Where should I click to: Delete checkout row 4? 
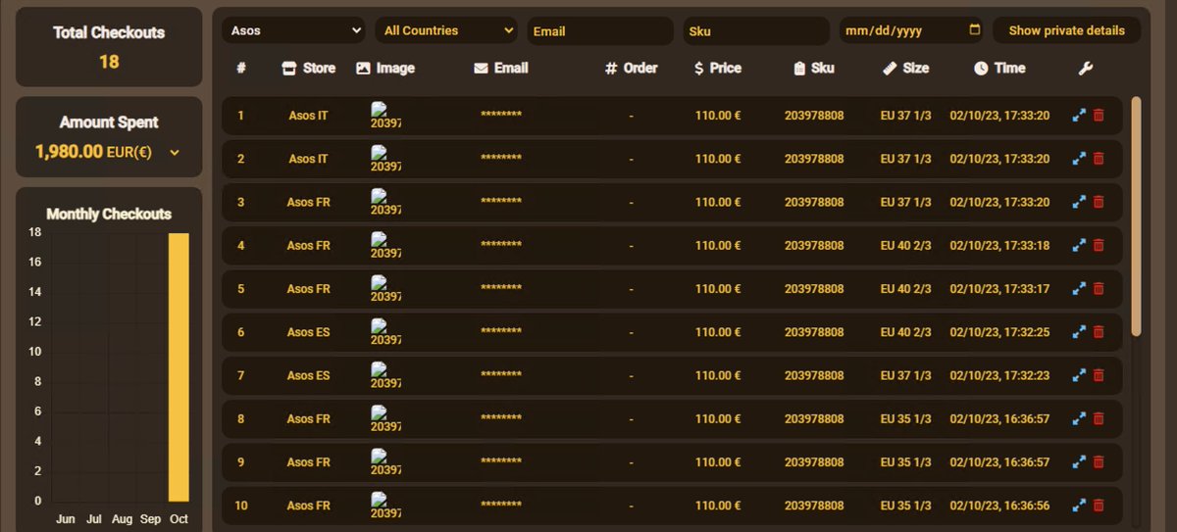tap(1099, 246)
